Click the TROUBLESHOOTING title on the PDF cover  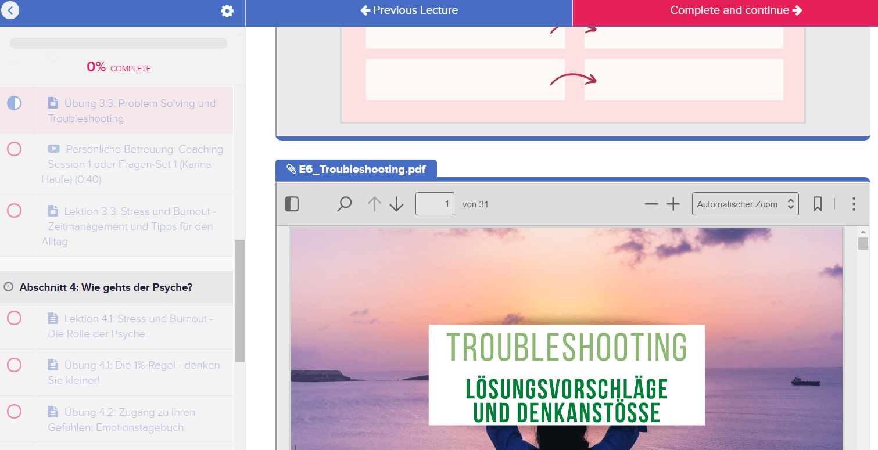coord(567,347)
